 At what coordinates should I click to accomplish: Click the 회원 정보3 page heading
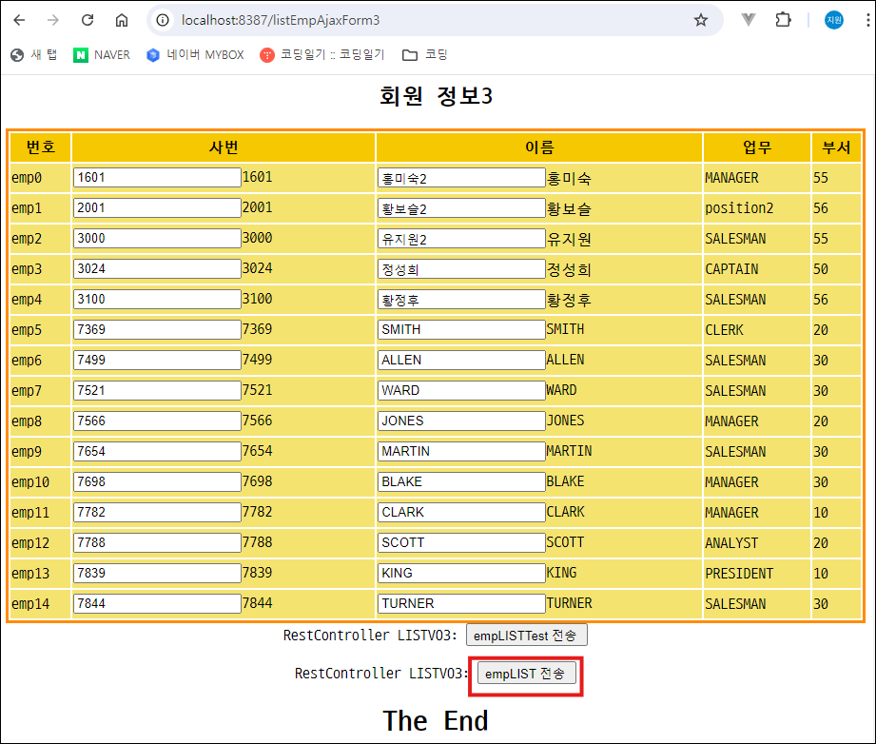click(437, 95)
